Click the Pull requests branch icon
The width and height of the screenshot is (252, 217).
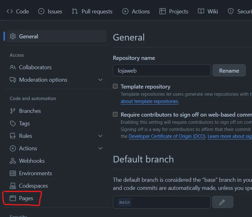coord(75,11)
